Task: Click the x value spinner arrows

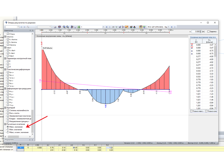Action: point(200,32)
